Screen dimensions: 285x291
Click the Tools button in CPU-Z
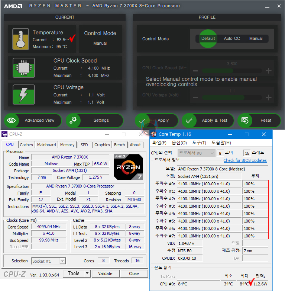pyautogui.click(x=74, y=274)
